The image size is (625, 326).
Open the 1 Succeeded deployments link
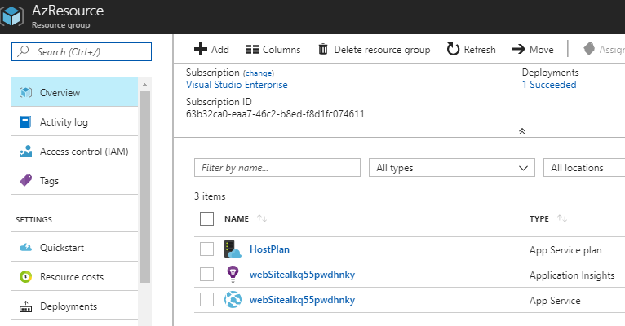(x=549, y=85)
